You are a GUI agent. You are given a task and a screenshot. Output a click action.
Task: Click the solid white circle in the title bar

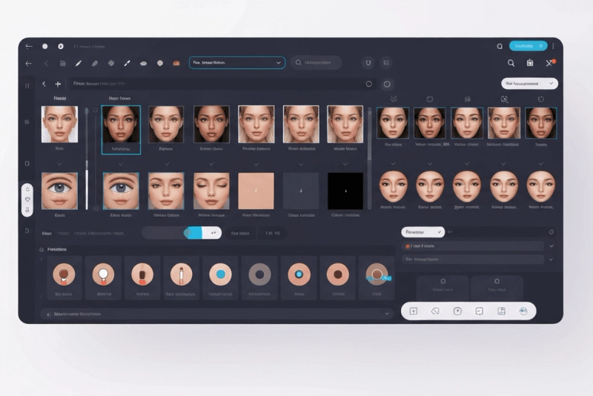point(45,46)
